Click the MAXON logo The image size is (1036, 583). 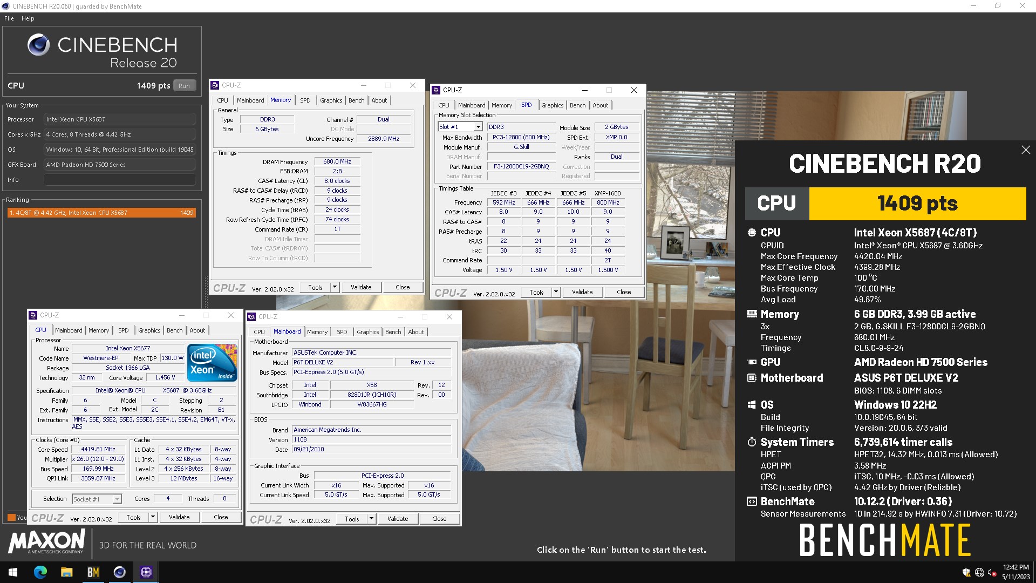[x=46, y=541]
